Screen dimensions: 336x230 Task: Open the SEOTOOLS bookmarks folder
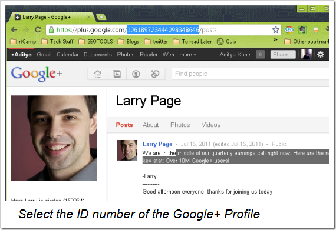tap(95, 41)
